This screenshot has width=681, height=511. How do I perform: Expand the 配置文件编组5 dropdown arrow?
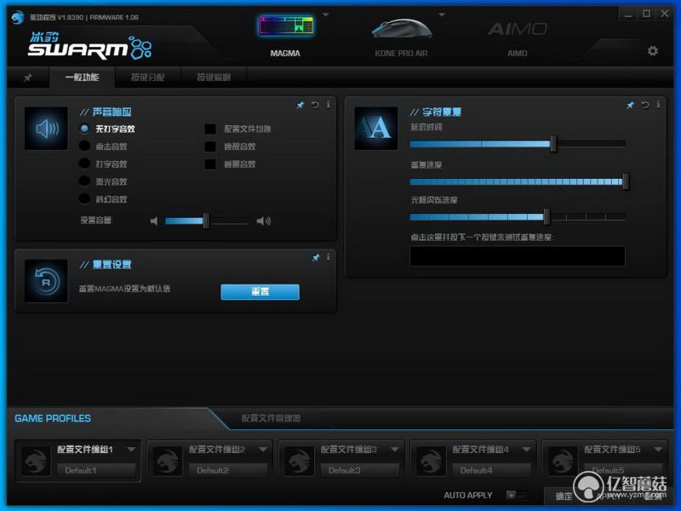[658, 449]
